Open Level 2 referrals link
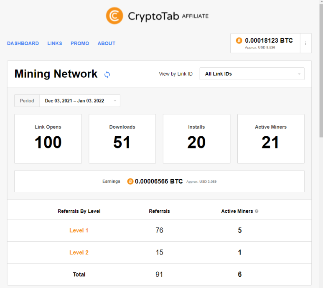 pyautogui.click(x=79, y=252)
